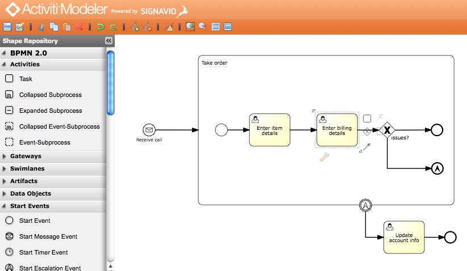
Task: Click the Zoom In magnifier icon
Action: tap(190, 27)
